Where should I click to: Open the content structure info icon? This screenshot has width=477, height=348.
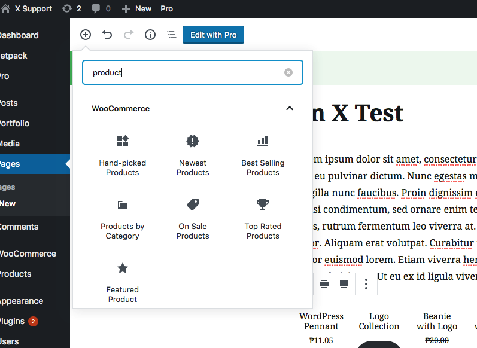[150, 35]
